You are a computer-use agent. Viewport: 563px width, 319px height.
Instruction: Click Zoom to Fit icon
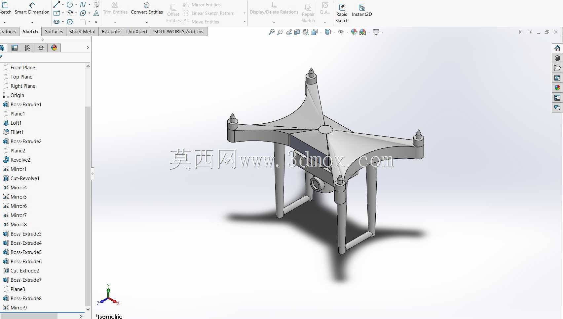[272, 32]
